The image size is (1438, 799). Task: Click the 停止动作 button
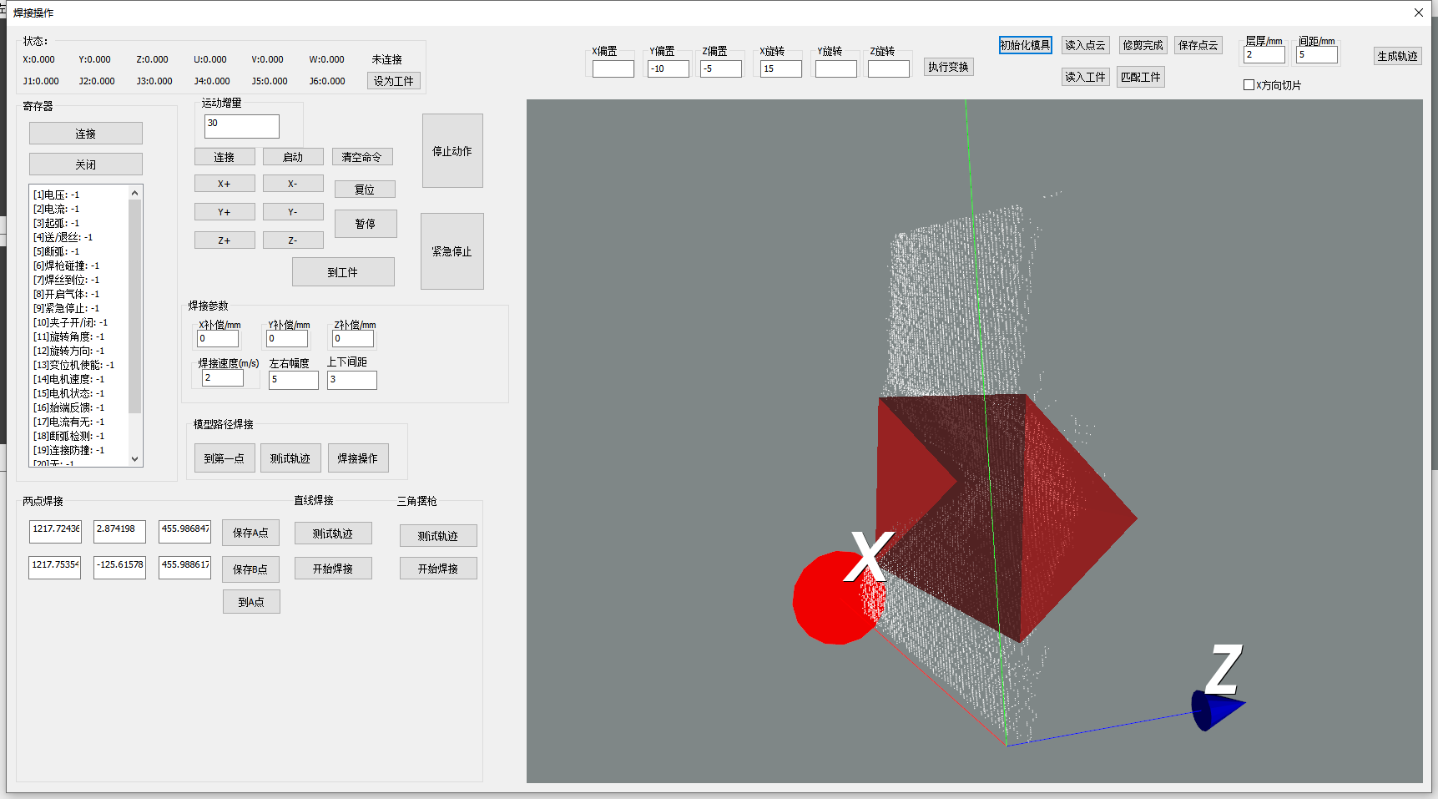tap(452, 151)
